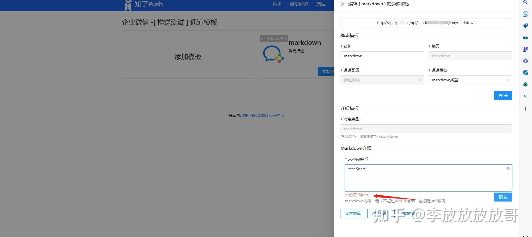Open the 消息通道 navigation menu
This screenshot has height=237, width=532.
tap(299, 4)
